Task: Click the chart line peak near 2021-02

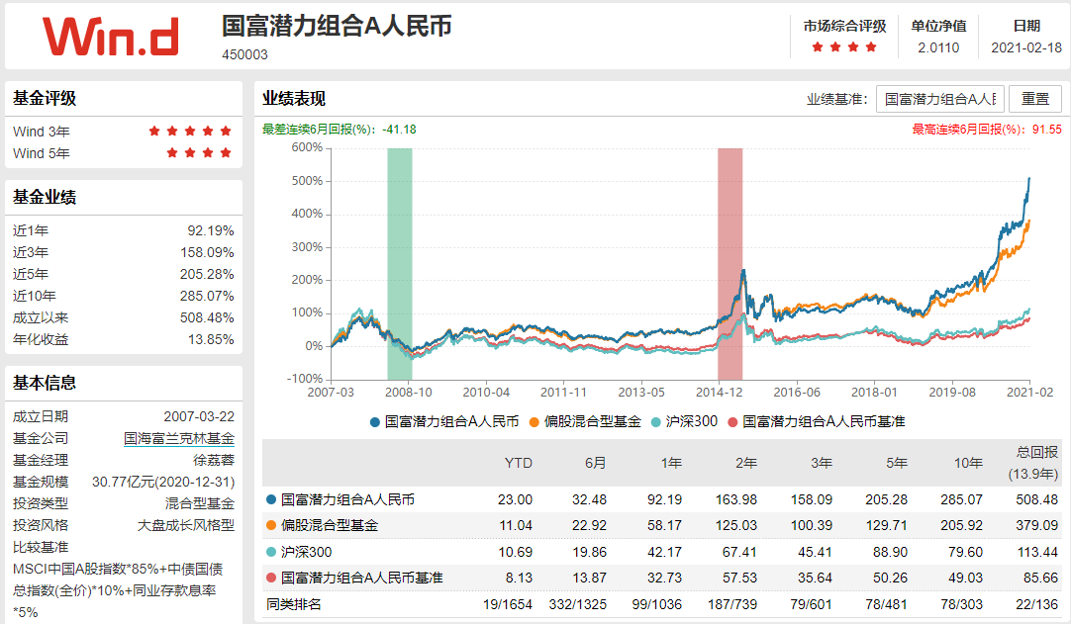Action: pyautogui.click(x=1029, y=179)
